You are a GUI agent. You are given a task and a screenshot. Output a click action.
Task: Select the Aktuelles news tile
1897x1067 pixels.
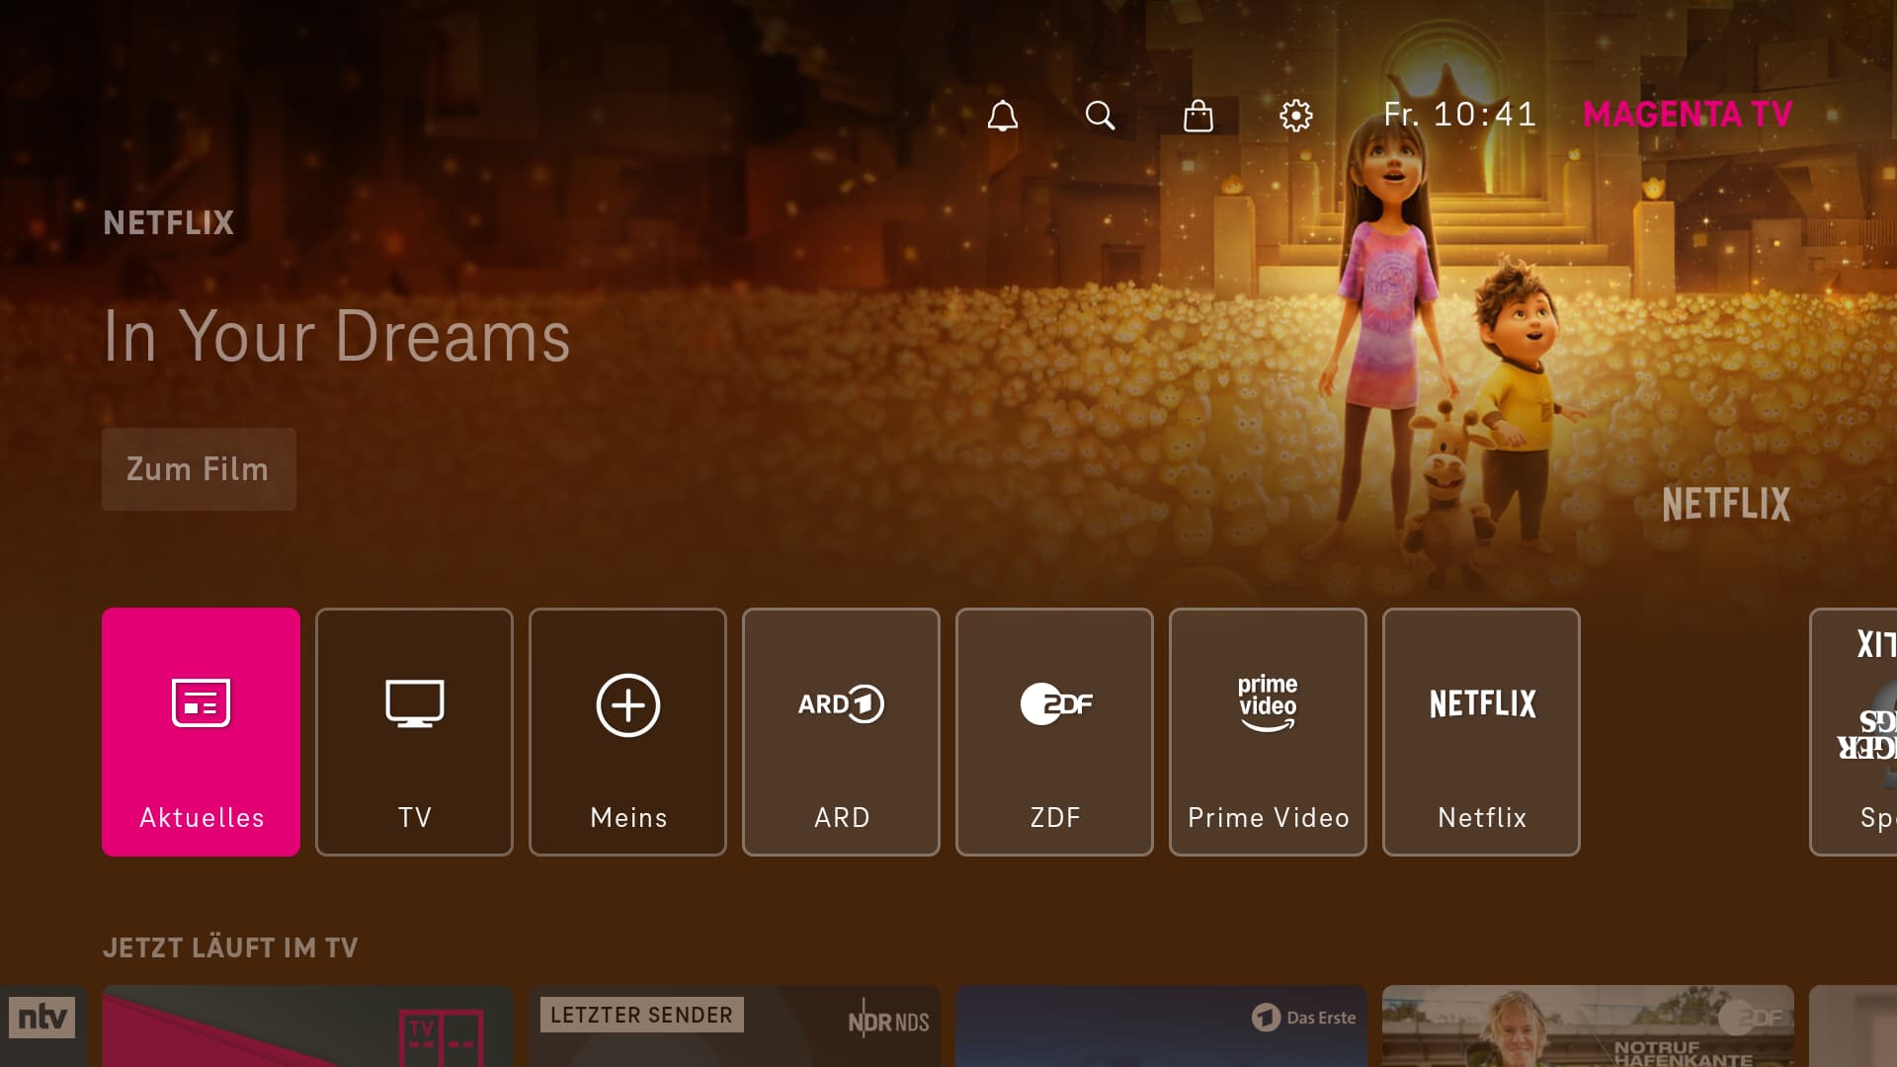click(x=201, y=731)
